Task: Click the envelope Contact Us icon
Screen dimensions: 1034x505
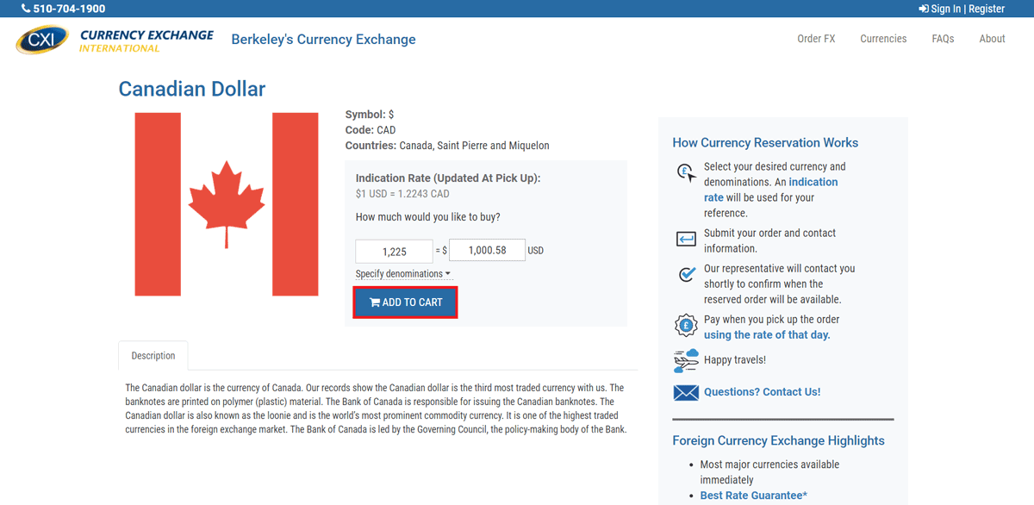Action: pyautogui.click(x=686, y=392)
